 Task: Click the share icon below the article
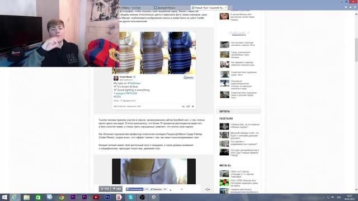tap(207, 189)
